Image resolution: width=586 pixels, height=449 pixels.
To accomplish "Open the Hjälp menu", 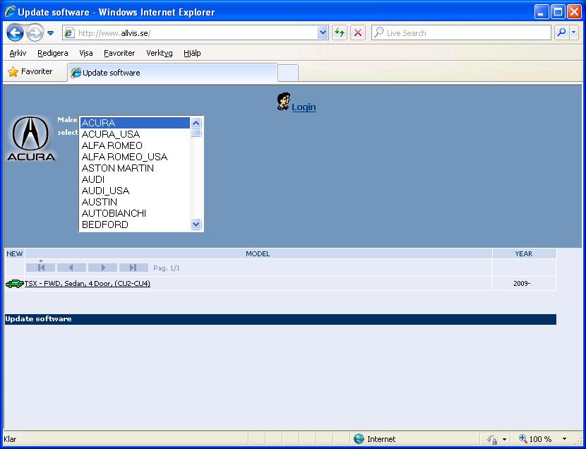I will [x=192, y=53].
